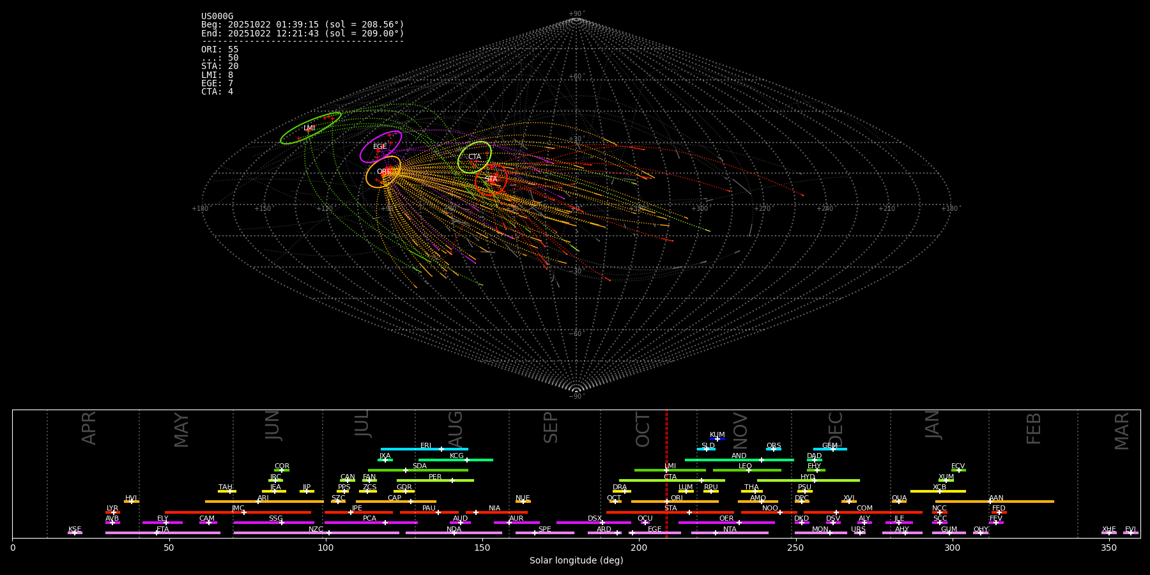The height and width of the screenshot is (575, 1150).
Task: Click the URS shower label in timeline
Action: [x=859, y=530]
